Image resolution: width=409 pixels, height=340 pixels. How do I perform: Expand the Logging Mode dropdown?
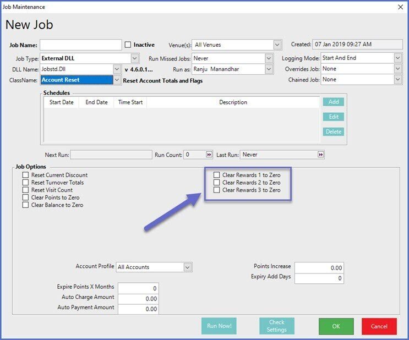click(x=397, y=58)
